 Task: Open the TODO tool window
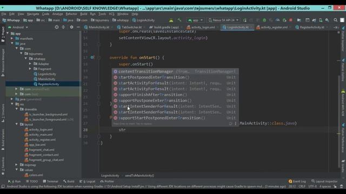point(32,181)
